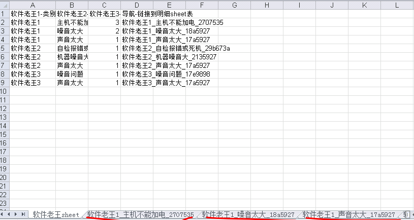
Task: Open the 软件老王1_噪音太大_18a5927 sheet tab
Action: tap(248, 215)
